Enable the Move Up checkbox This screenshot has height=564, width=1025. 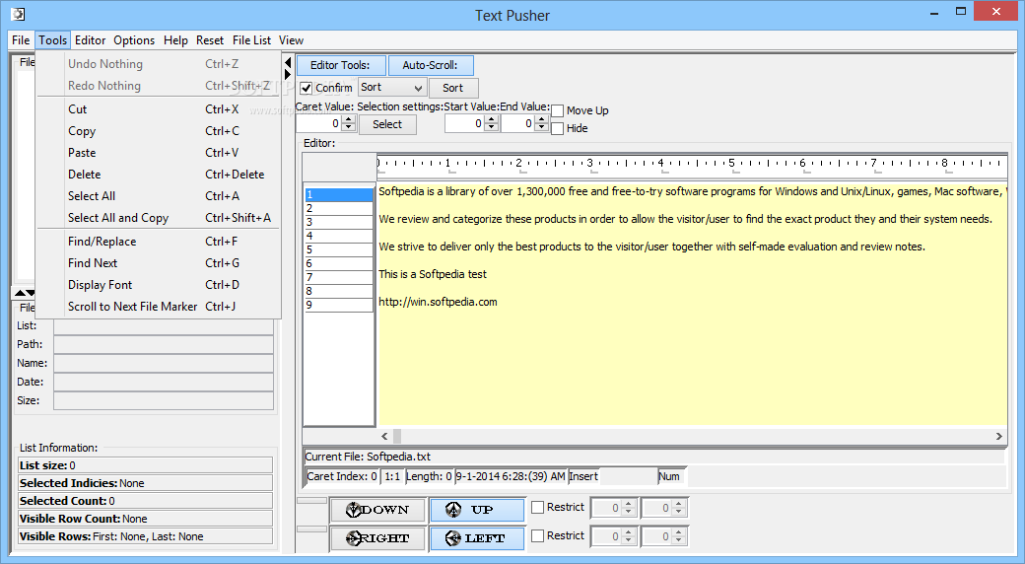(557, 110)
